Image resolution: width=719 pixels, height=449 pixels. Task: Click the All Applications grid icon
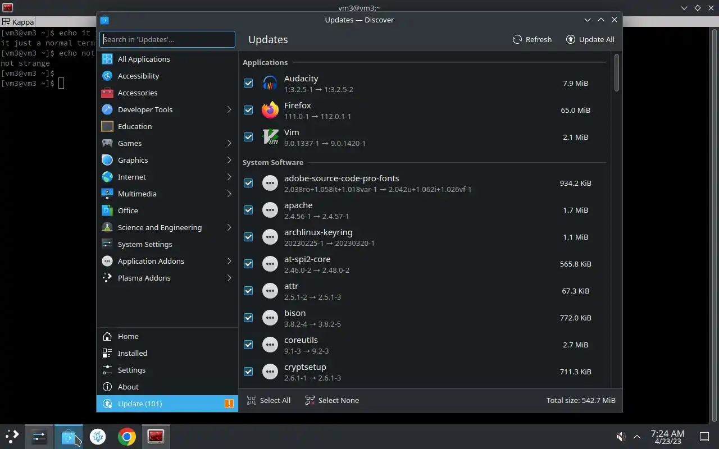click(107, 59)
